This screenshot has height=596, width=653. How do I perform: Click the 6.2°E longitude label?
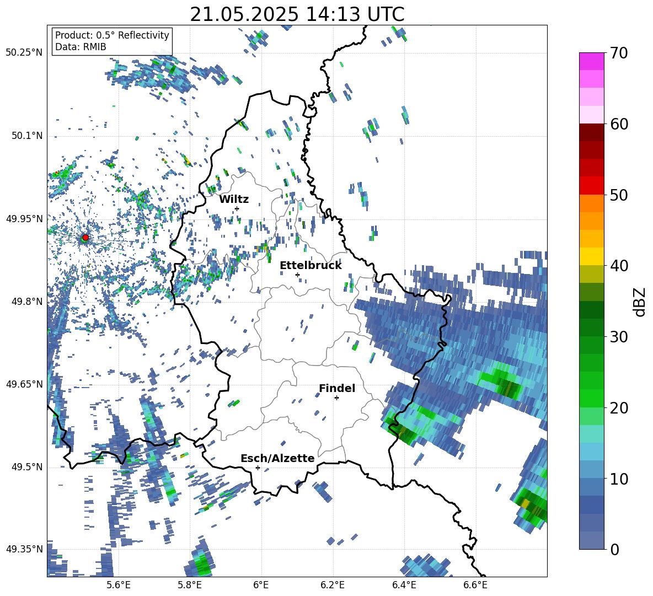pyautogui.click(x=333, y=586)
